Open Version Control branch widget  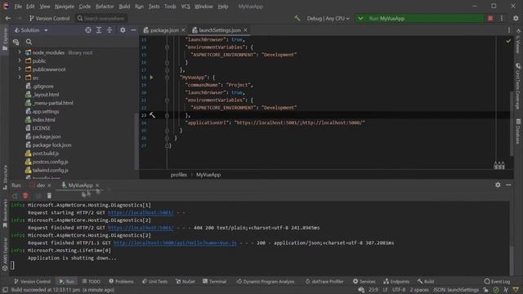pyautogui.click(x=49, y=18)
